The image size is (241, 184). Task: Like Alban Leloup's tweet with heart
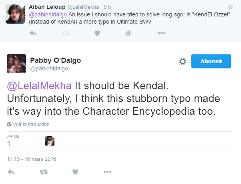pyautogui.click(x=97, y=33)
